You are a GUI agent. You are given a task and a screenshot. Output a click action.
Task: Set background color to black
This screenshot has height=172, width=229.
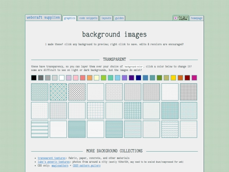34,78
